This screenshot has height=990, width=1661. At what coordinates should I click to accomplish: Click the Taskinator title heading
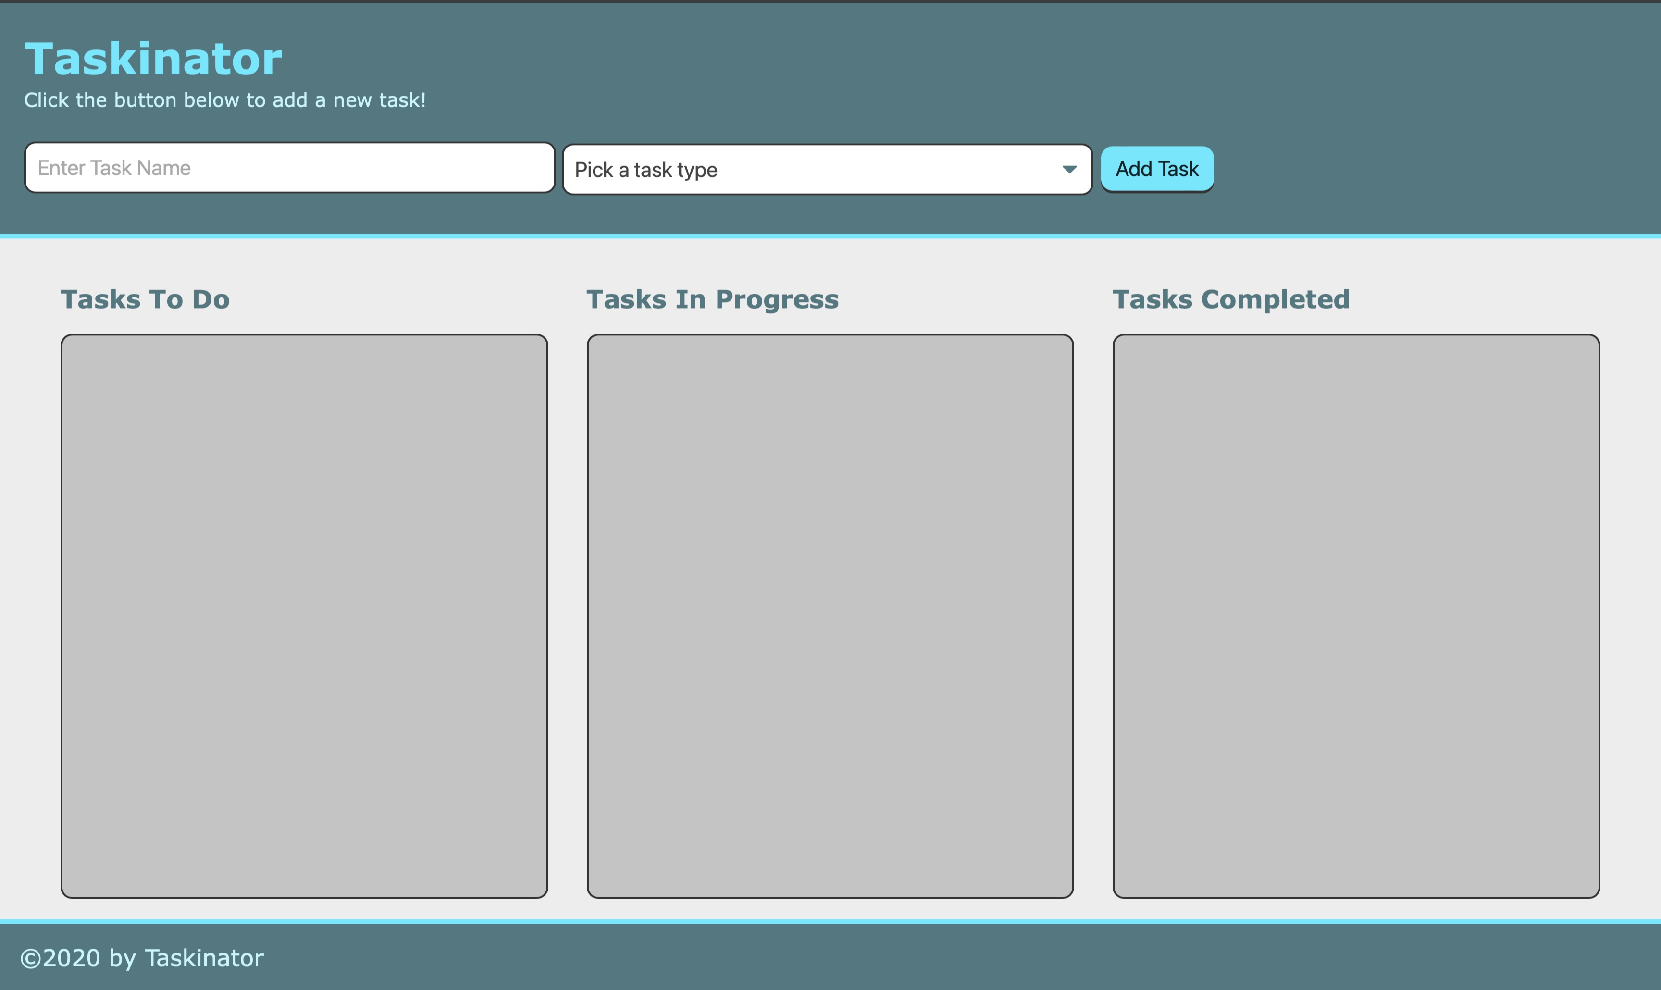click(x=153, y=59)
